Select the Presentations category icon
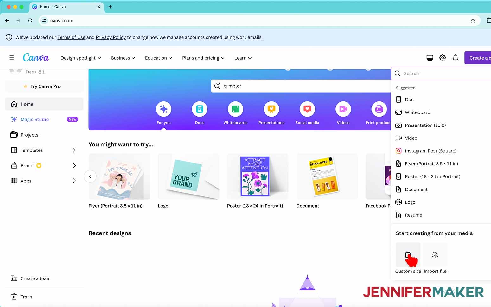 coord(271,109)
